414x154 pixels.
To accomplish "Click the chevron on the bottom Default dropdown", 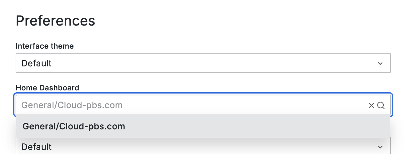I will coord(380,147).
